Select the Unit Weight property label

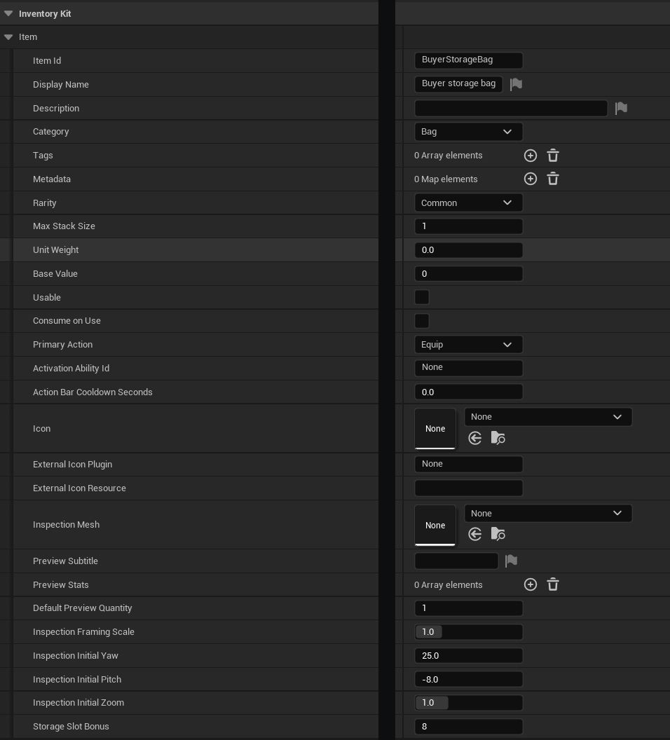tap(55, 249)
